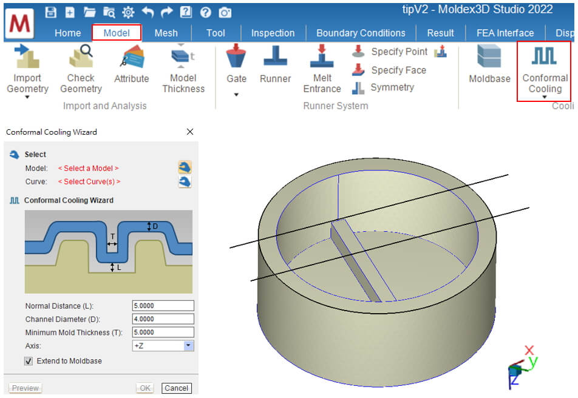
Task: Click the New project icon
Action: tap(70, 13)
